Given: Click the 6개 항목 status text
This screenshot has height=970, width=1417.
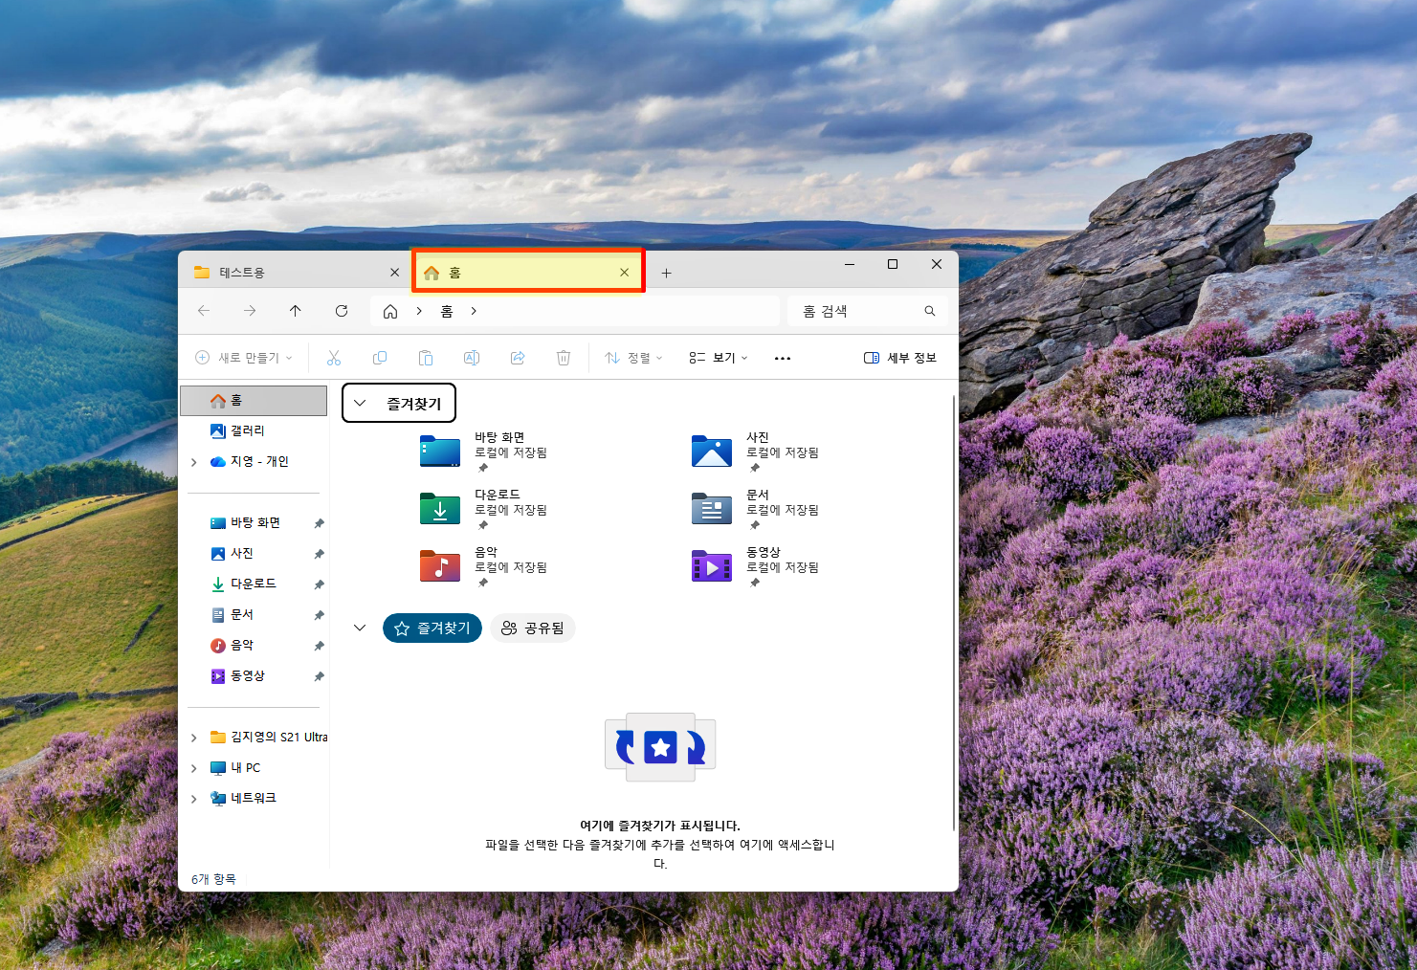Looking at the screenshot, I should 213,879.
